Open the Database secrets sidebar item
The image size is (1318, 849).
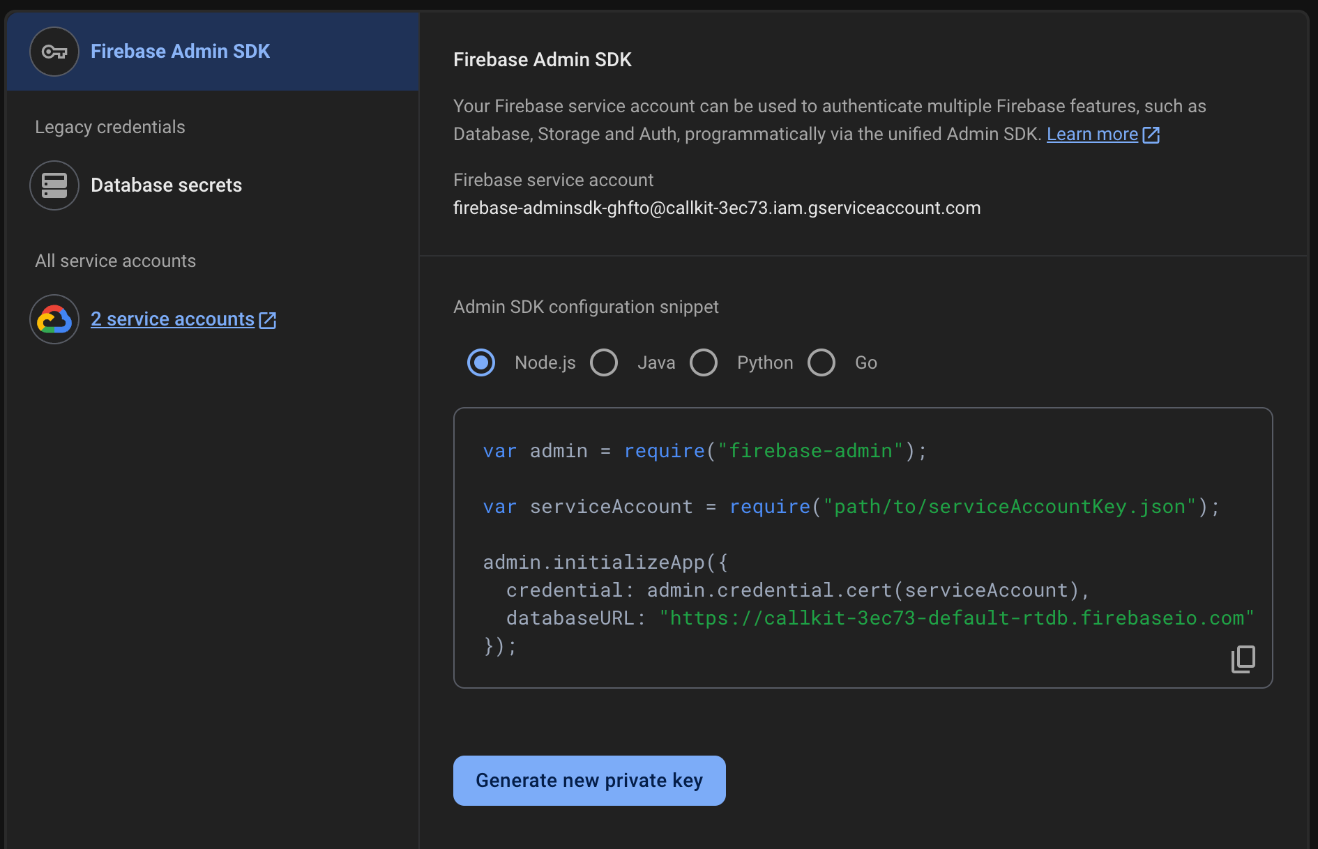click(213, 185)
